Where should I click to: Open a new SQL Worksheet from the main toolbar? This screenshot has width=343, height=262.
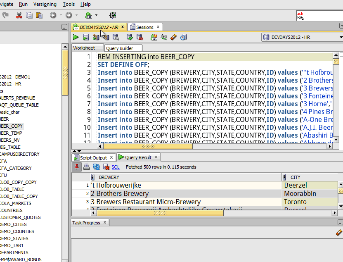pyautogui.click(x=89, y=15)
